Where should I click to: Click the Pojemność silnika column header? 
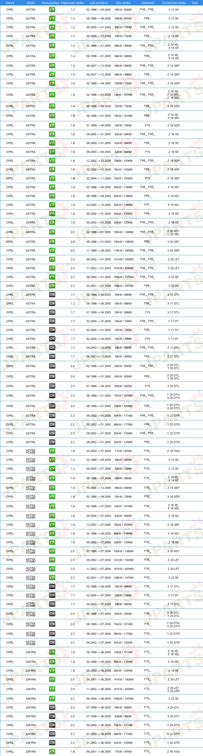(x=72, y=3)
